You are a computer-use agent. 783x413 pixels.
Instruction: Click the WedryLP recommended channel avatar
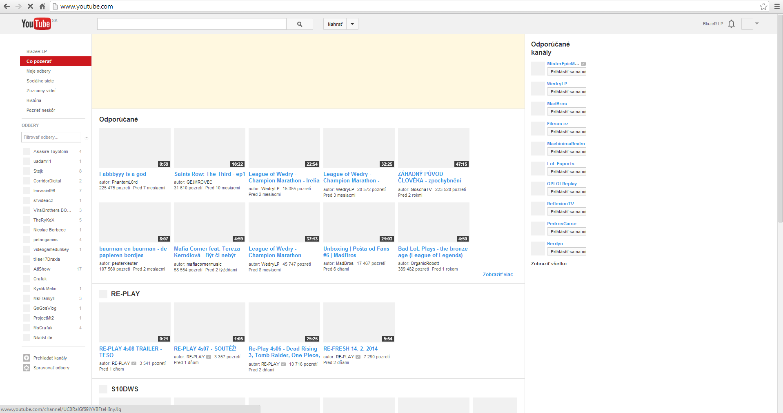click(538, 88)
